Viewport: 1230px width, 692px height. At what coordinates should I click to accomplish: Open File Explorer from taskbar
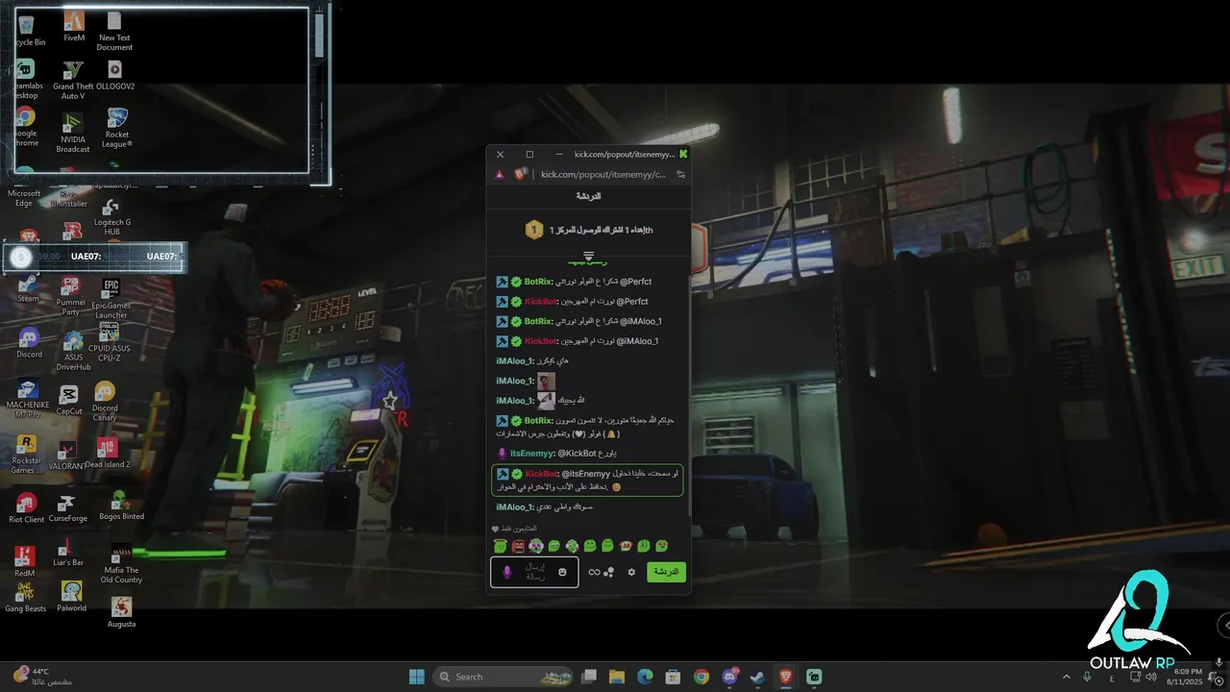617,677
